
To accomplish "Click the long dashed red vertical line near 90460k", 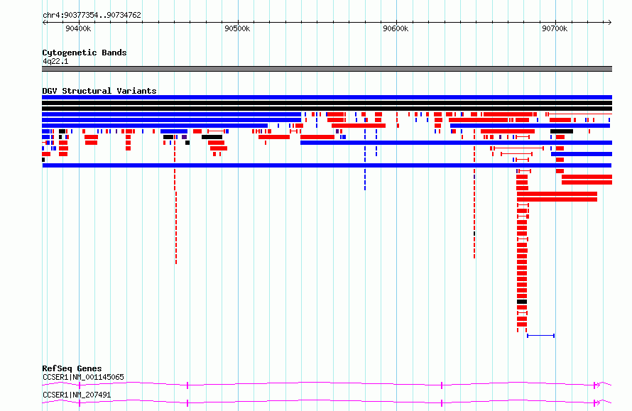I will 176,228.
